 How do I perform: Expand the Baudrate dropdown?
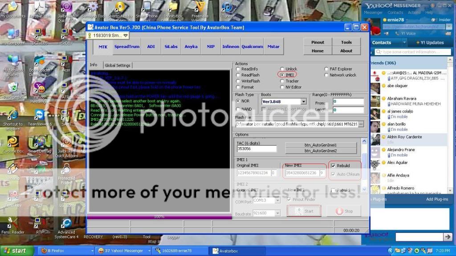coord(277,214)
